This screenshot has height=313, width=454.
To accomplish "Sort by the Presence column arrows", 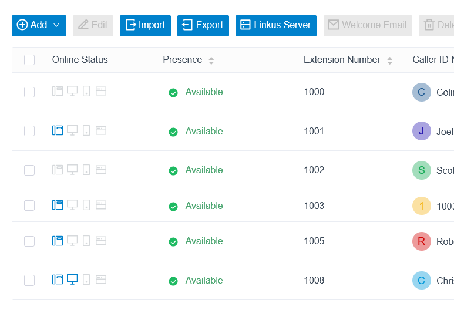I will point(211,60).
